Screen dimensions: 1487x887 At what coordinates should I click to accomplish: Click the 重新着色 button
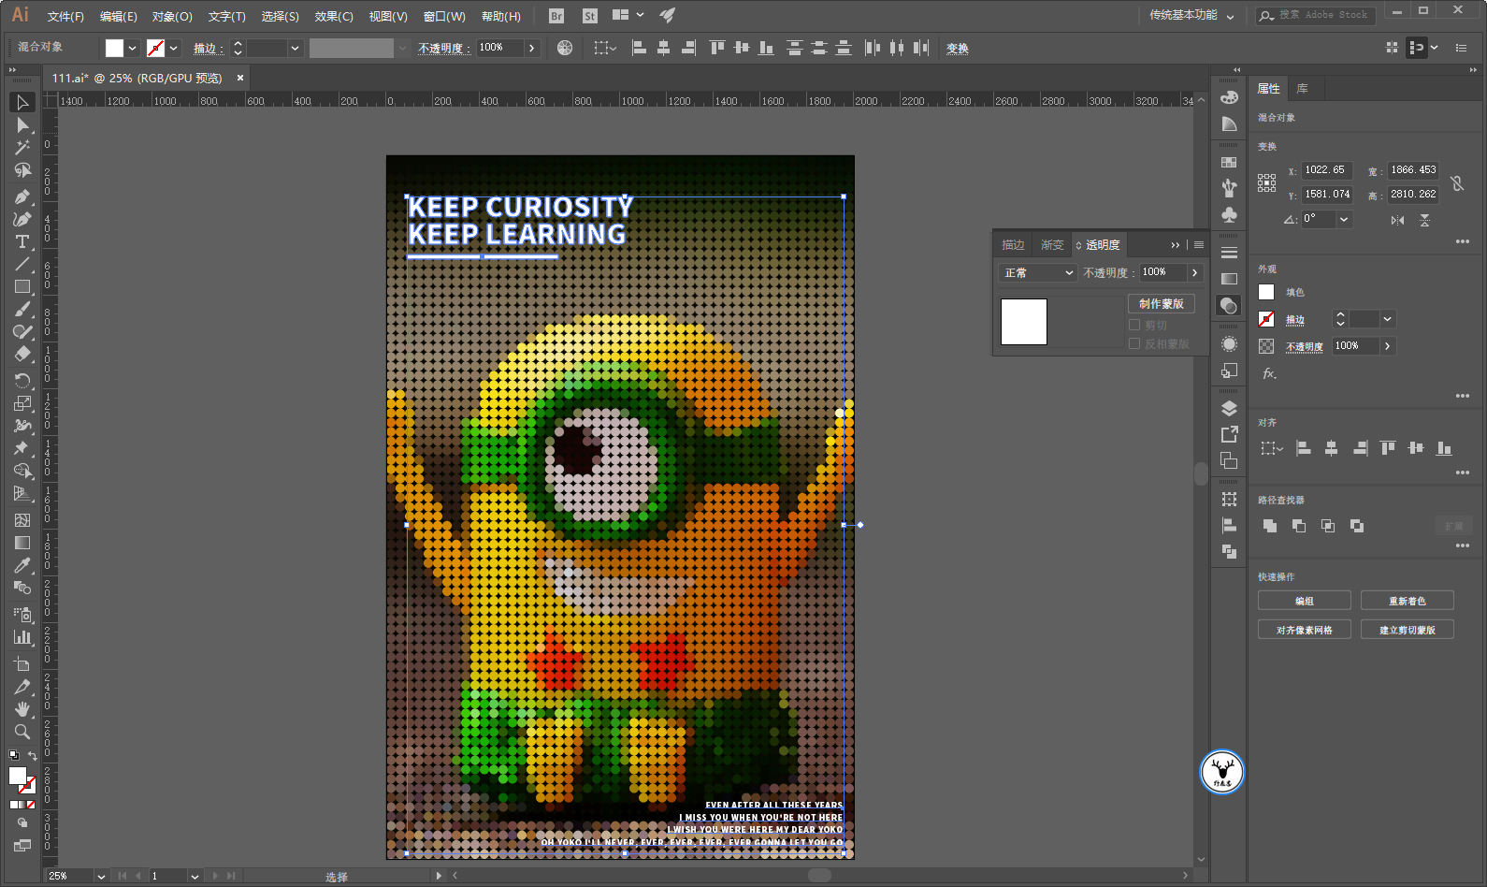1407,601
